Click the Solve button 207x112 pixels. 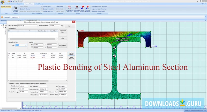(x=70, y=26)
